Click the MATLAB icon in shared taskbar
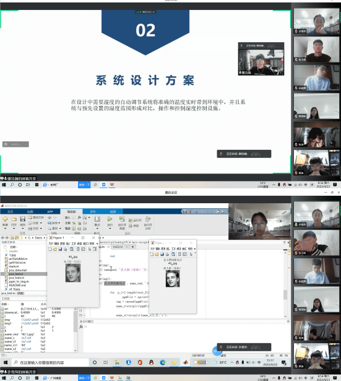 186,362
